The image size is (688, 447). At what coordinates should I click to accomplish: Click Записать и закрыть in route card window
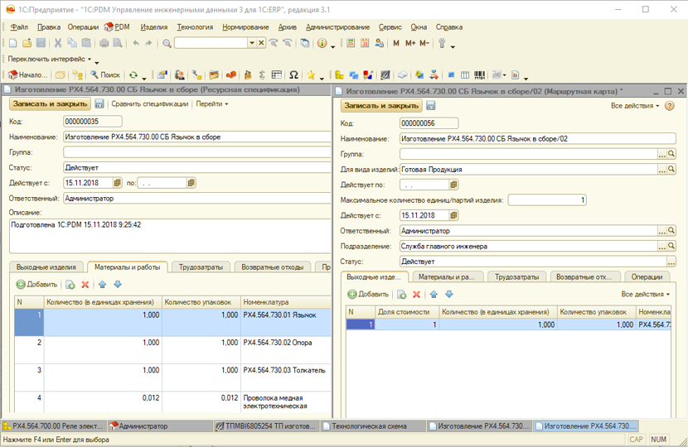381,106
